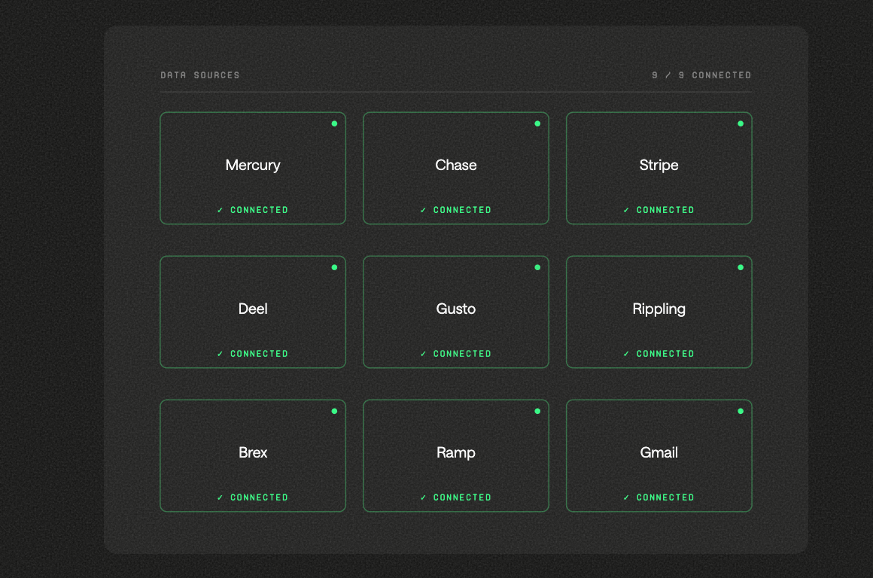Click the Connected checkmark under Mercury

coord(220,210)
